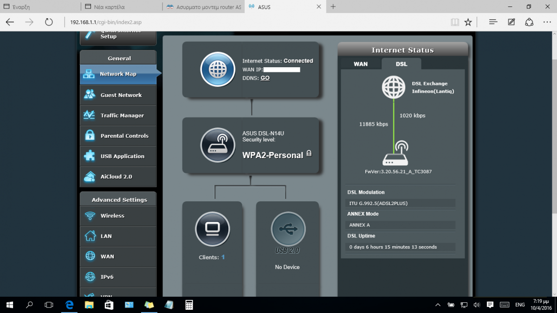Open Calculator from the taskbar
This screenshot has width=557, height=313.
coord(189,305)
